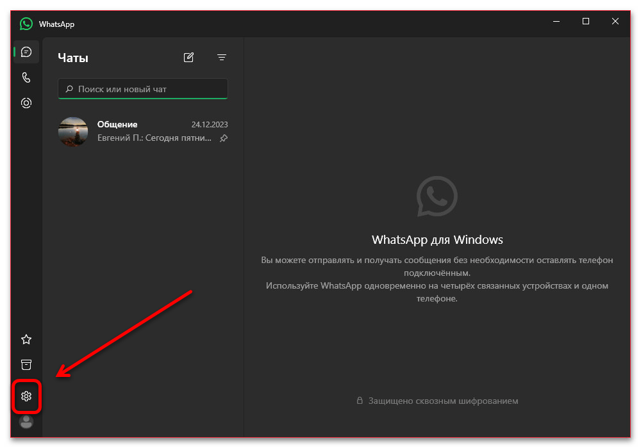
Task: Open the "Общение" chat
Action: 143,131
